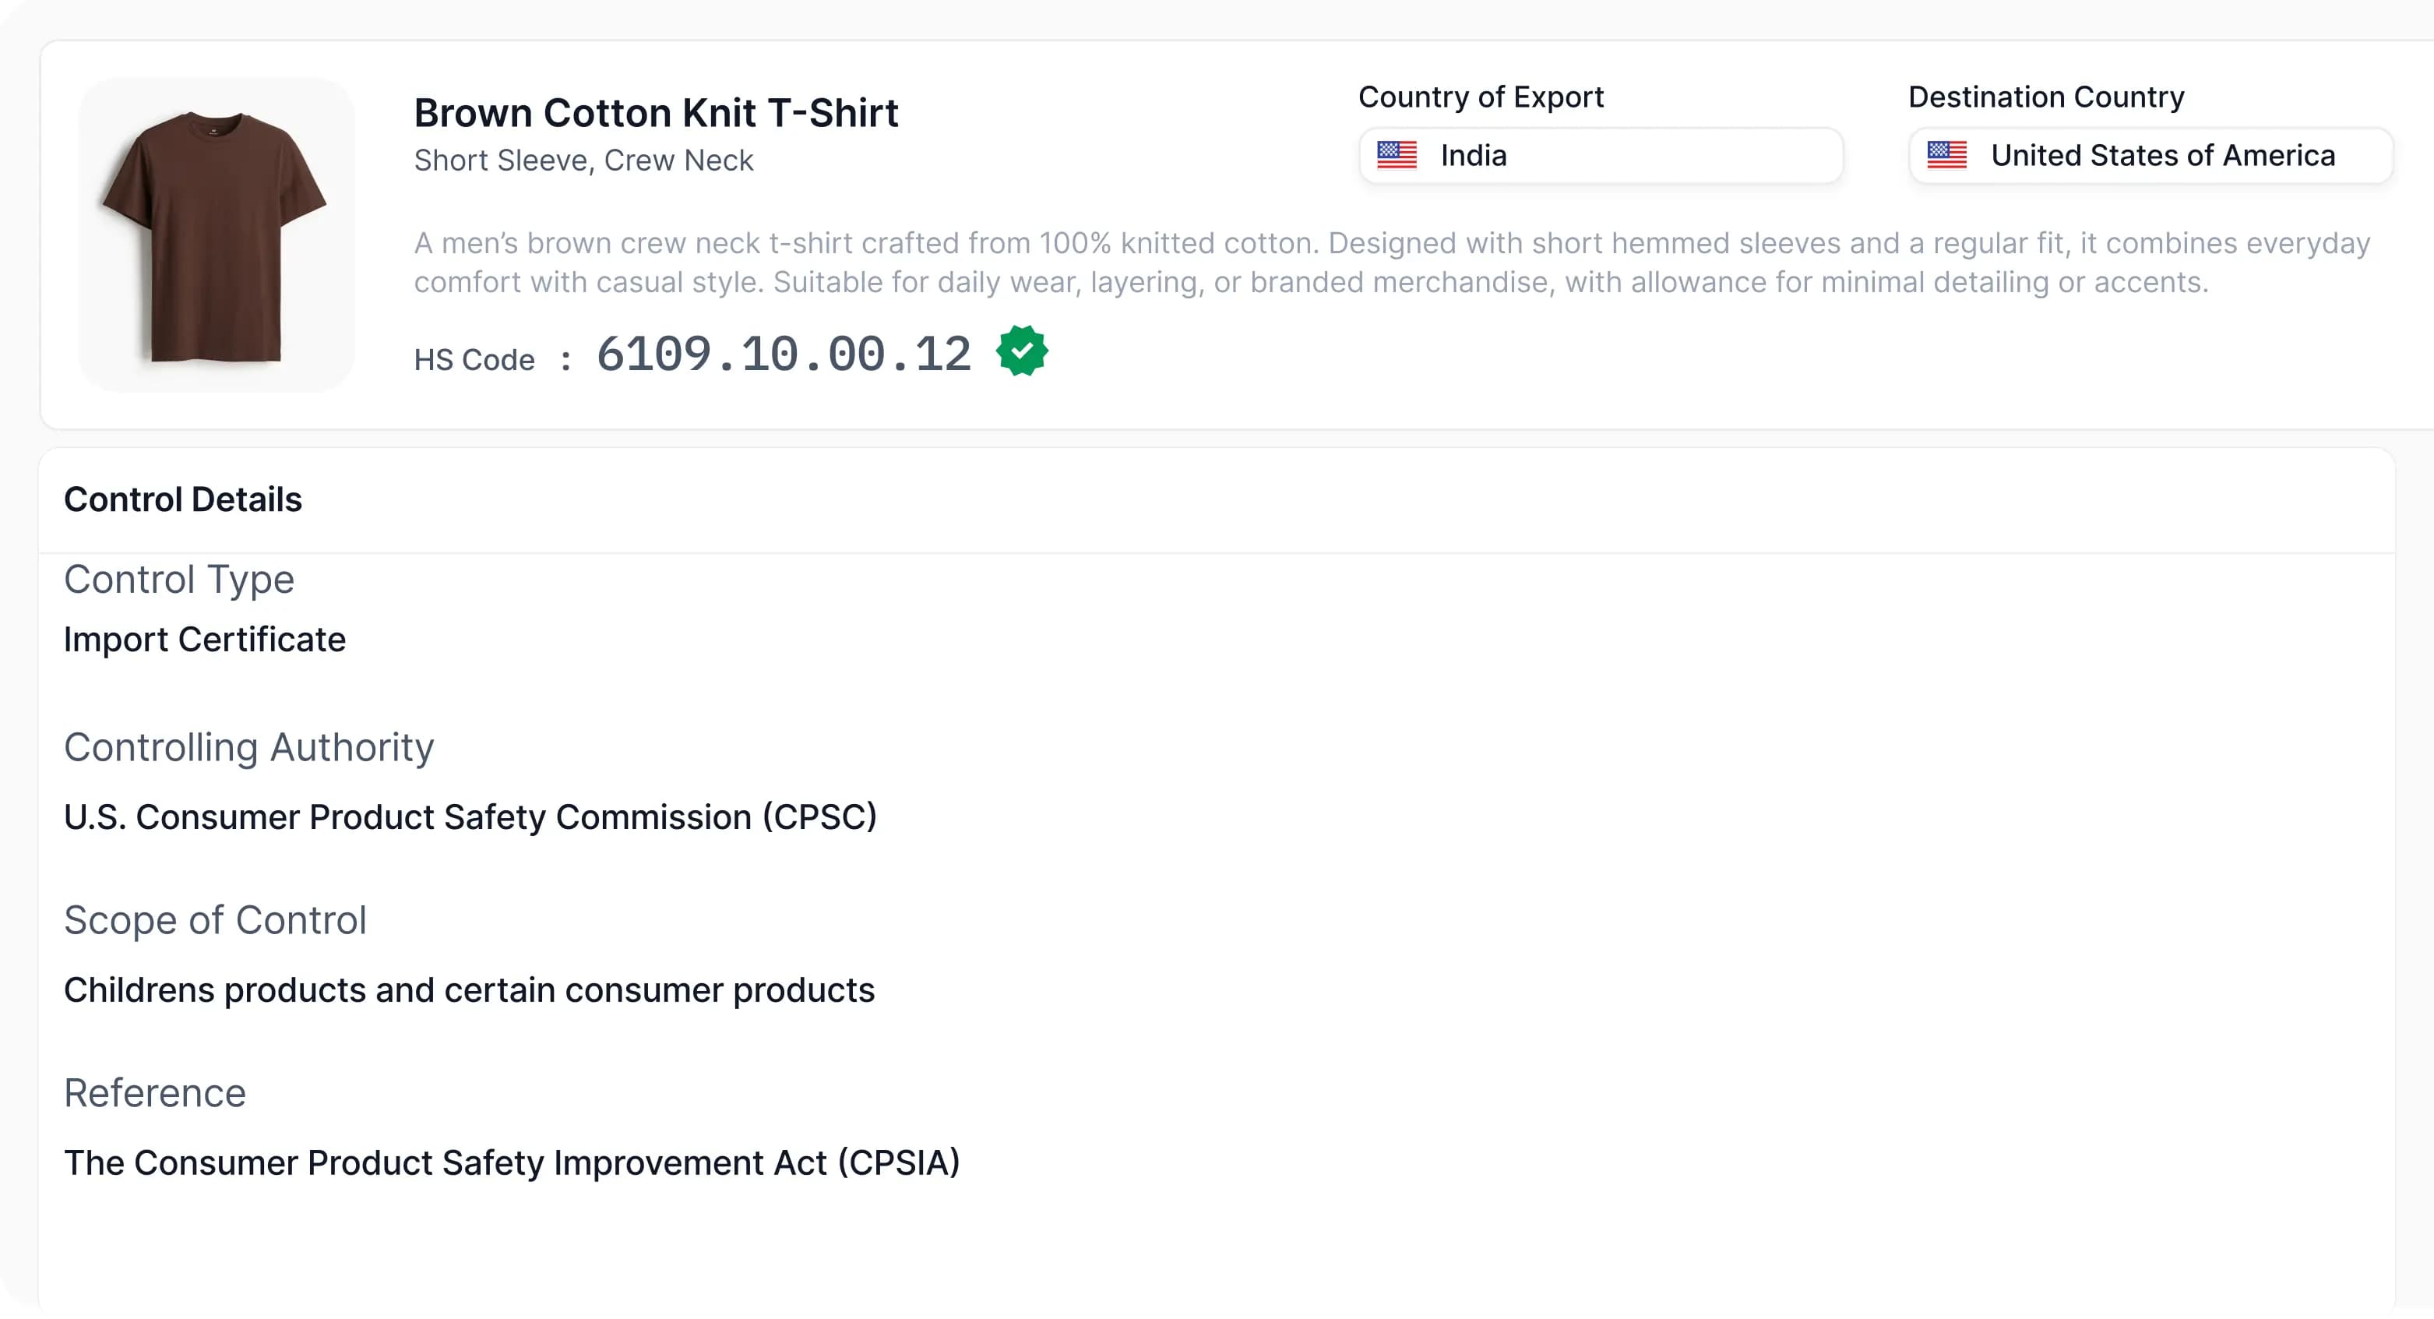2434x1319 pixels.
Task: Click the flag icon in Country of Export
Action: (1397, 155)
